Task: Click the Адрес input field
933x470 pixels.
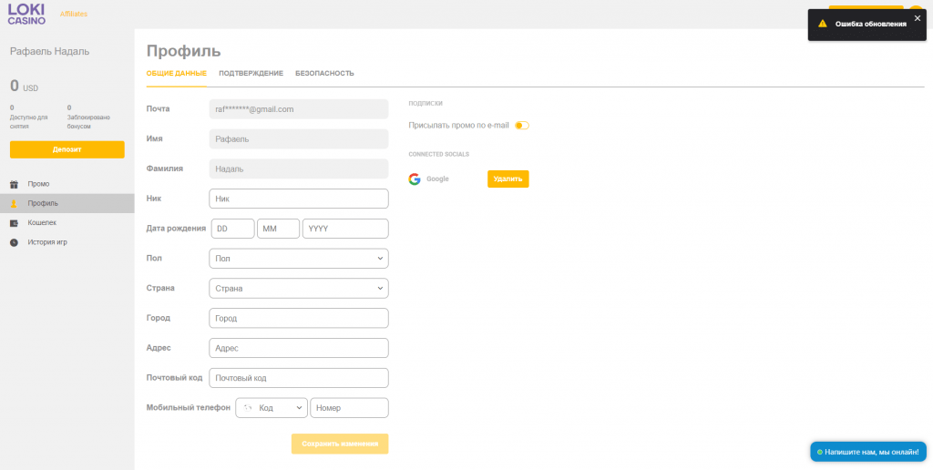Action: pyautogui.click(x=299, y=348)
